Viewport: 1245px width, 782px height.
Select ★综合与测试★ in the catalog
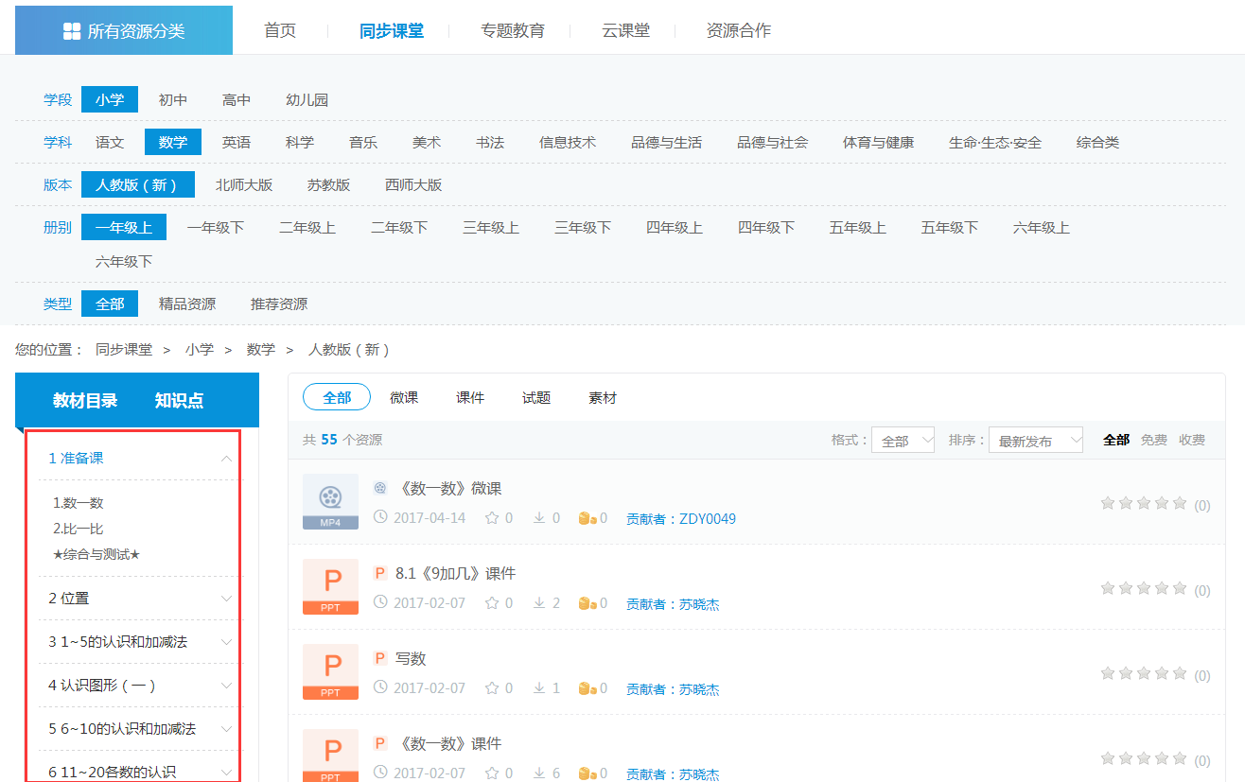click(96, 554)
